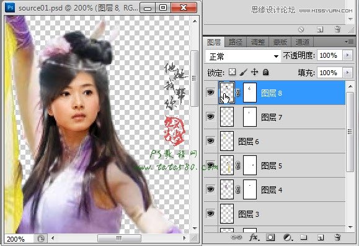
Task: Hide layer 图层 7 using eye icon
Action: point(210,117)
